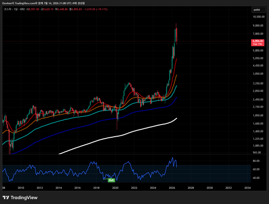Click the 2030 label on time axis

point(210,188)
